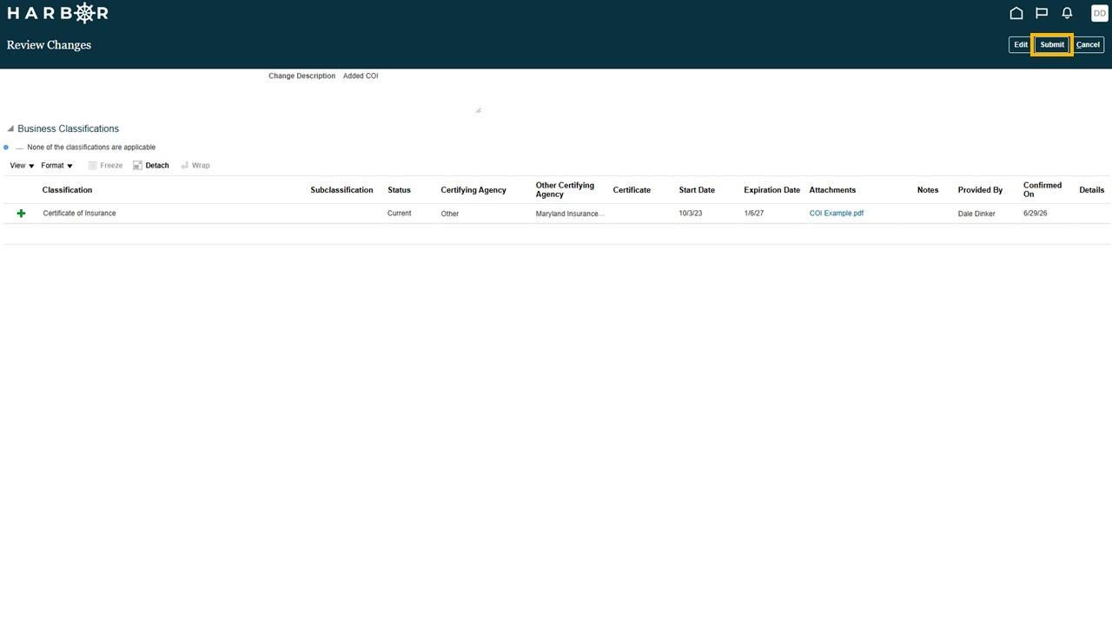Click the Expiration Date column header
The image size is (1112, 625).
click(771, 190)
